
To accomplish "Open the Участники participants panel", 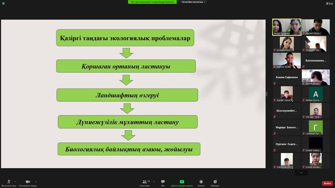I will pos(144,183).
